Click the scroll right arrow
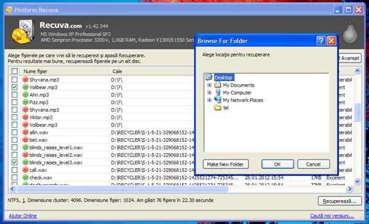 (350, 189)
